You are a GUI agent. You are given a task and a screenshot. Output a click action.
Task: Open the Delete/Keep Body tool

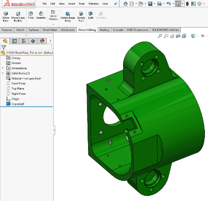[x=68, y=17]
